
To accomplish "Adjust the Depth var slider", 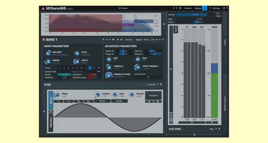I will point(124,51).
